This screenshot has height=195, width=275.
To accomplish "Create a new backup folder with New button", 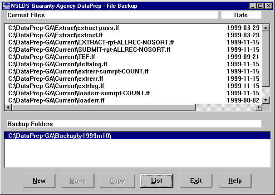I will point(39,181).
